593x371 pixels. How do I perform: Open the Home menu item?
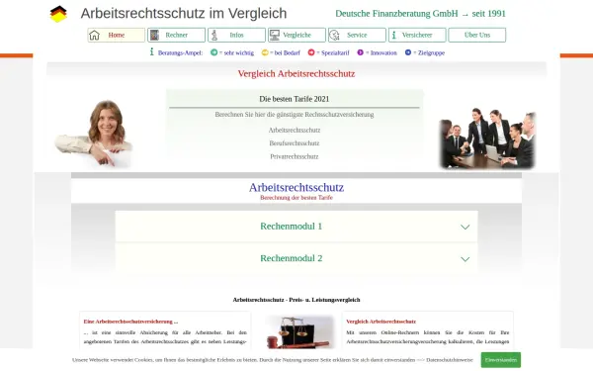coord(116,36)
